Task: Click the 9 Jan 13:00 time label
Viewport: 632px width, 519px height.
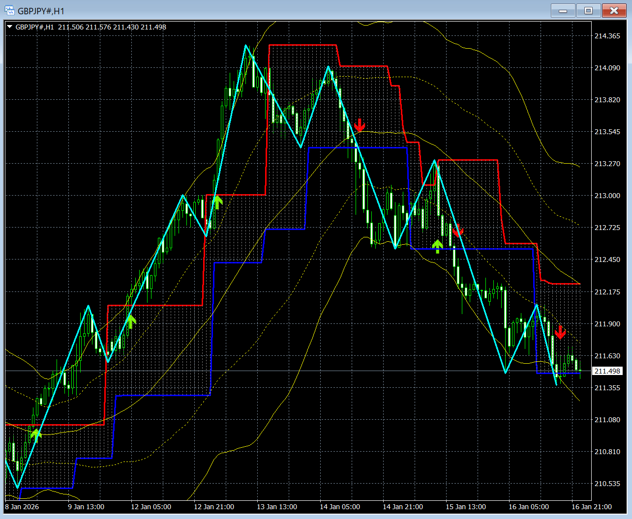Action: pos(86,507)
